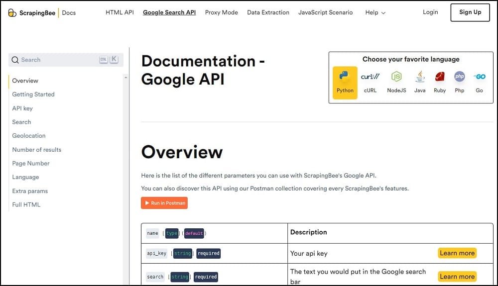Open the Proxy Mode nav item

222,12
